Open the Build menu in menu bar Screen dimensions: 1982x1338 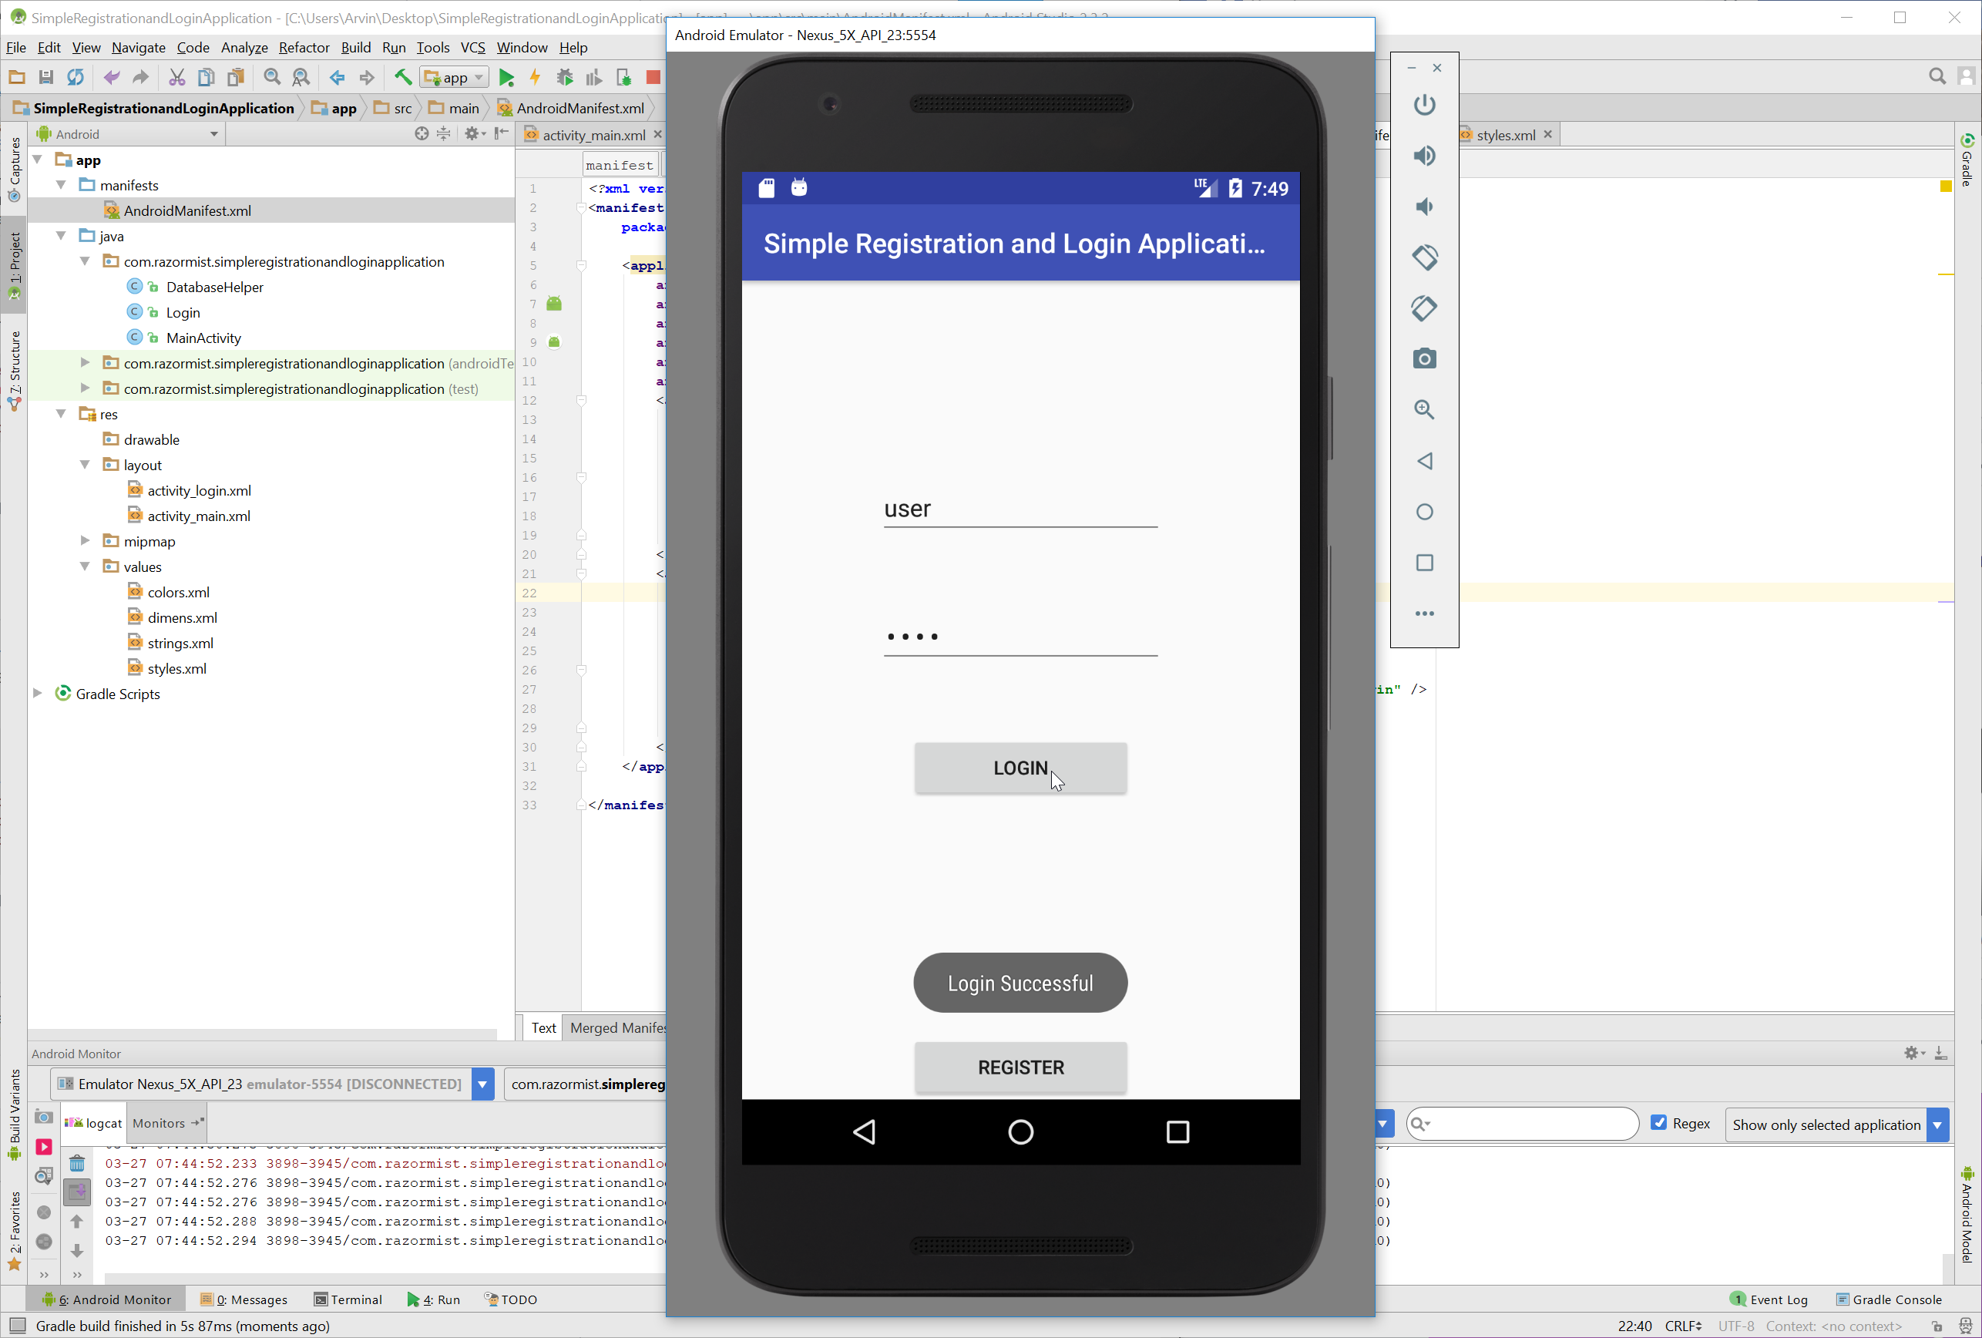point(355,46)
